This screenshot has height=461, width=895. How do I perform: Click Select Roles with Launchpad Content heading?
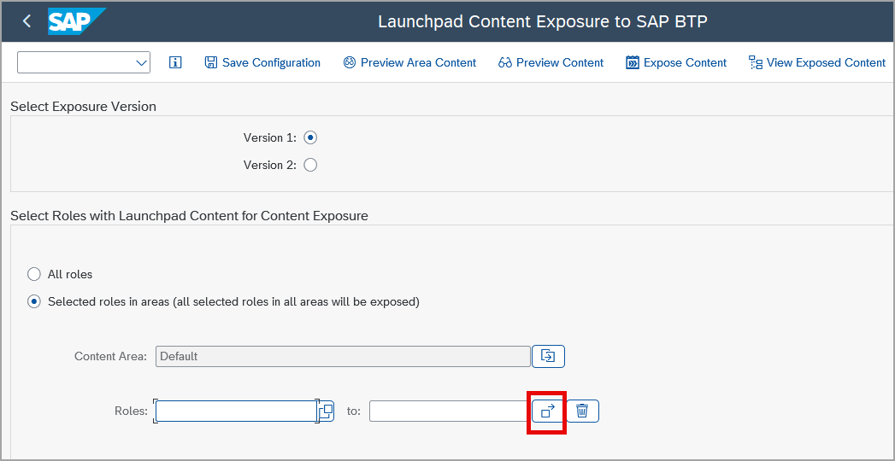pos(190,216)
